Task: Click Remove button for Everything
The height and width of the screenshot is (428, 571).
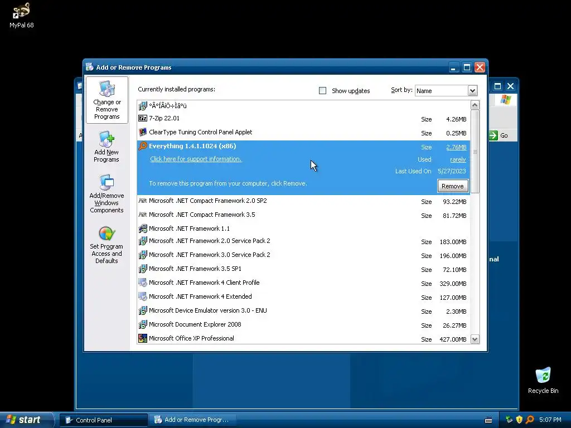Action: (453, 186)
